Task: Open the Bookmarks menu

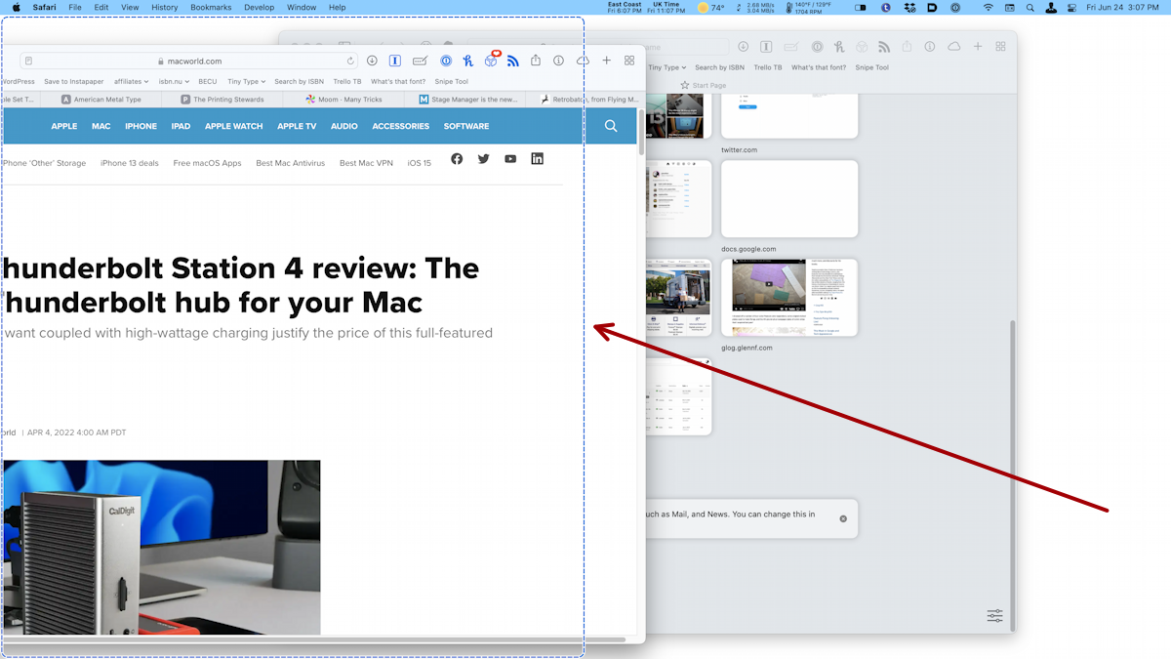Action: coord(211,7)
